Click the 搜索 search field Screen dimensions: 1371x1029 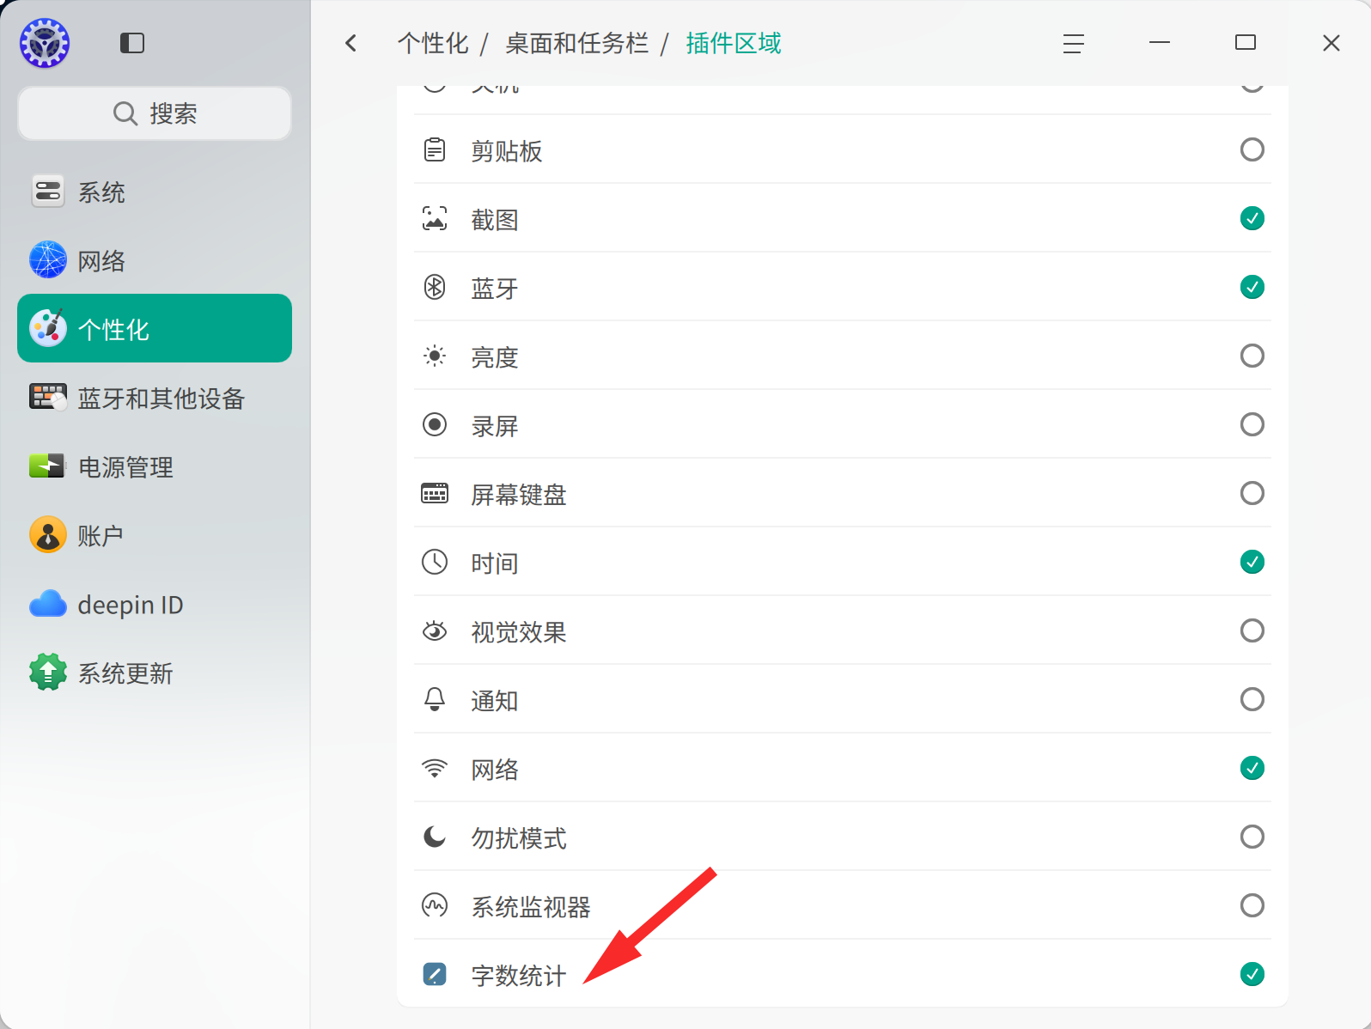pyautogui.click(x=155, y=113)
